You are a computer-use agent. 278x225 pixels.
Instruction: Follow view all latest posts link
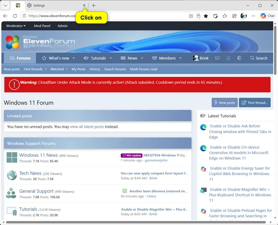(x=87, y=127)
